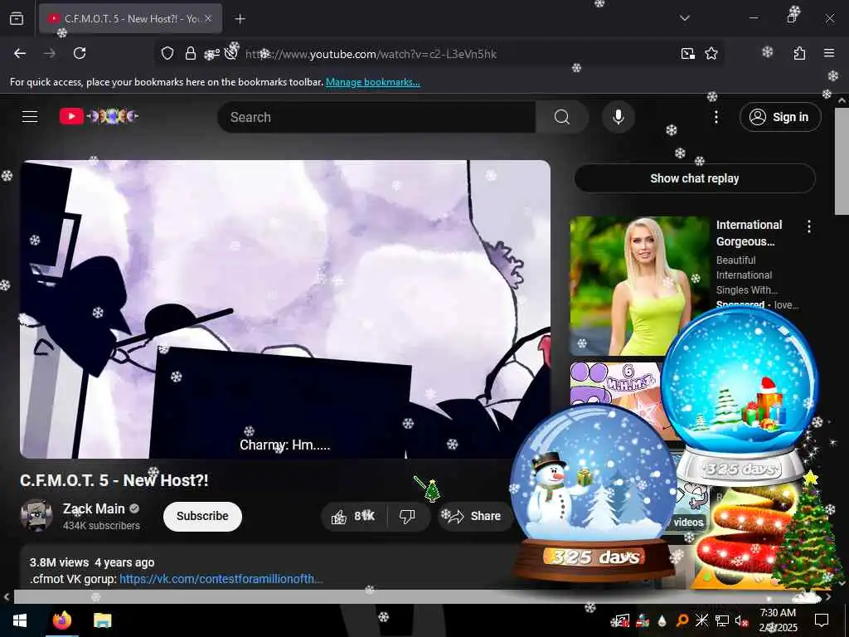Open the Firefox extensions puzzle icon
849x637 pixels.
[x=799, y=53]
